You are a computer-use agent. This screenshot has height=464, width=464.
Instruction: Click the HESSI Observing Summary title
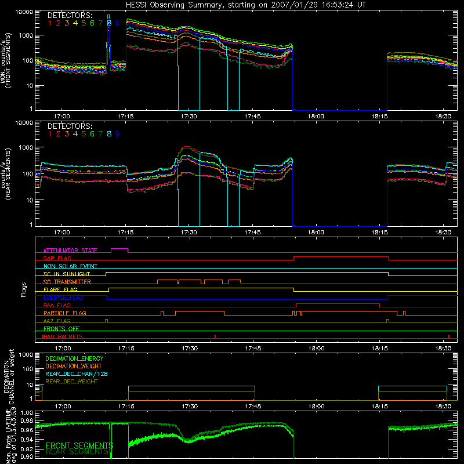point(245,5)
